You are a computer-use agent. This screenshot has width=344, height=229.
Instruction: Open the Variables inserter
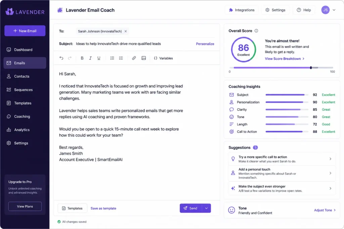164,58
